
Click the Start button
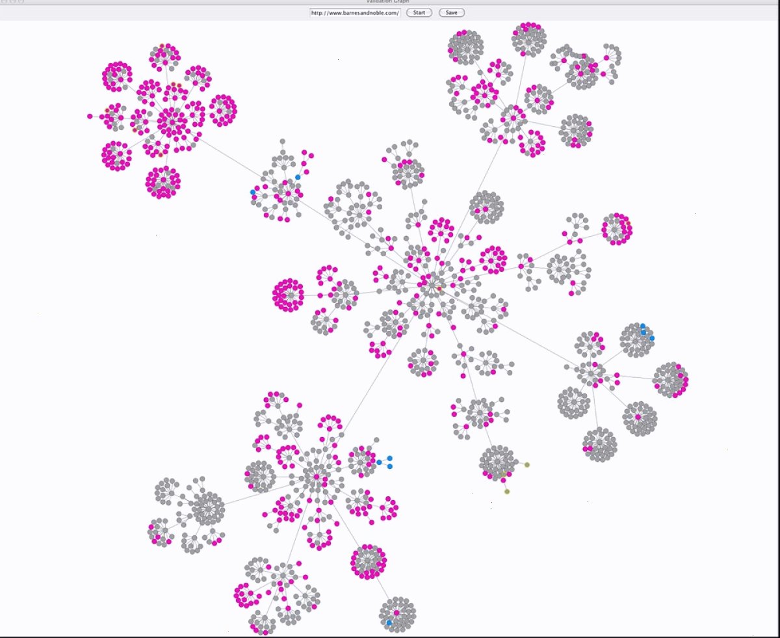click(419, 12)
